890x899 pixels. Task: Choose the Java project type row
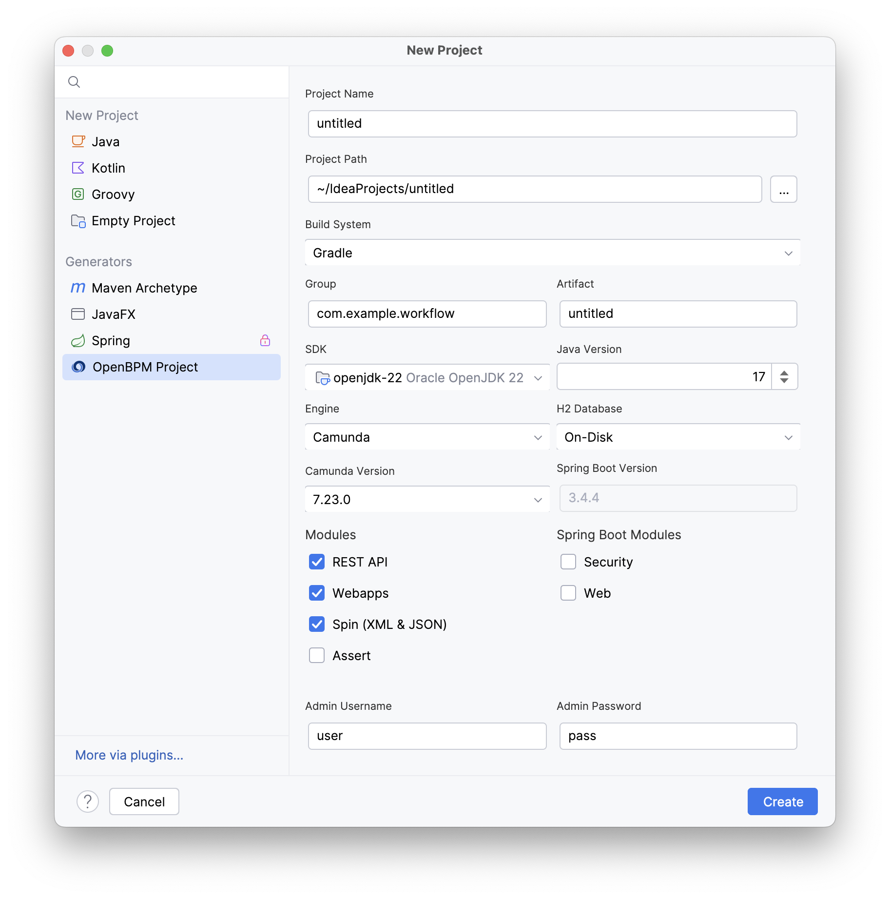pyautogui.click(x=172, y=141)
